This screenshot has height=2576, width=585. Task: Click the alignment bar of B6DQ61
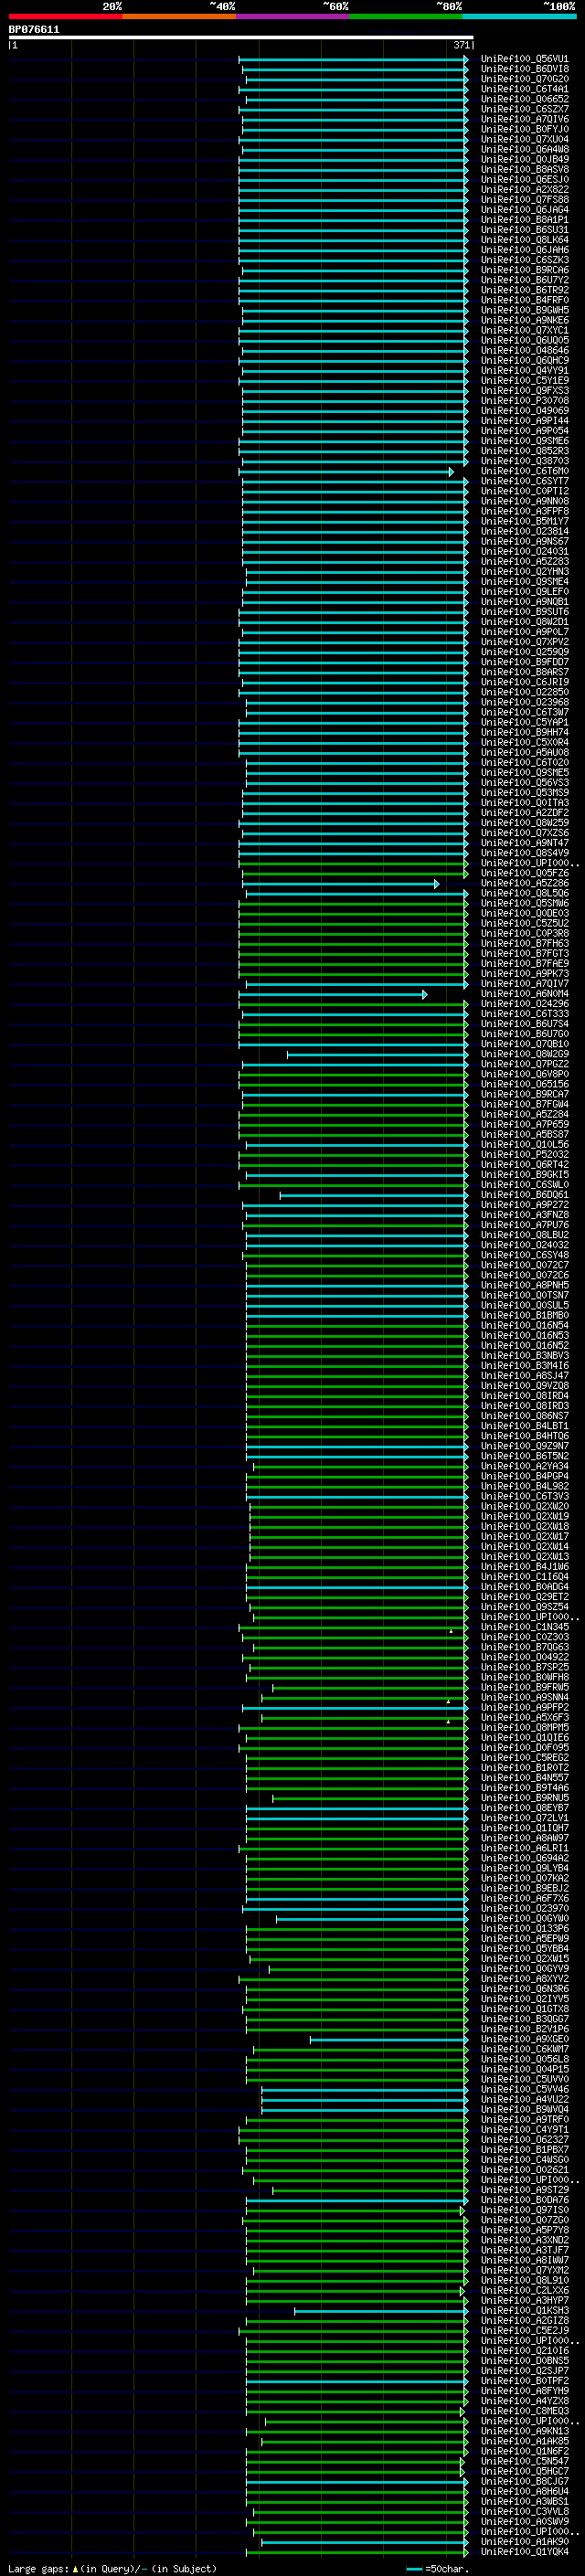374,1195
